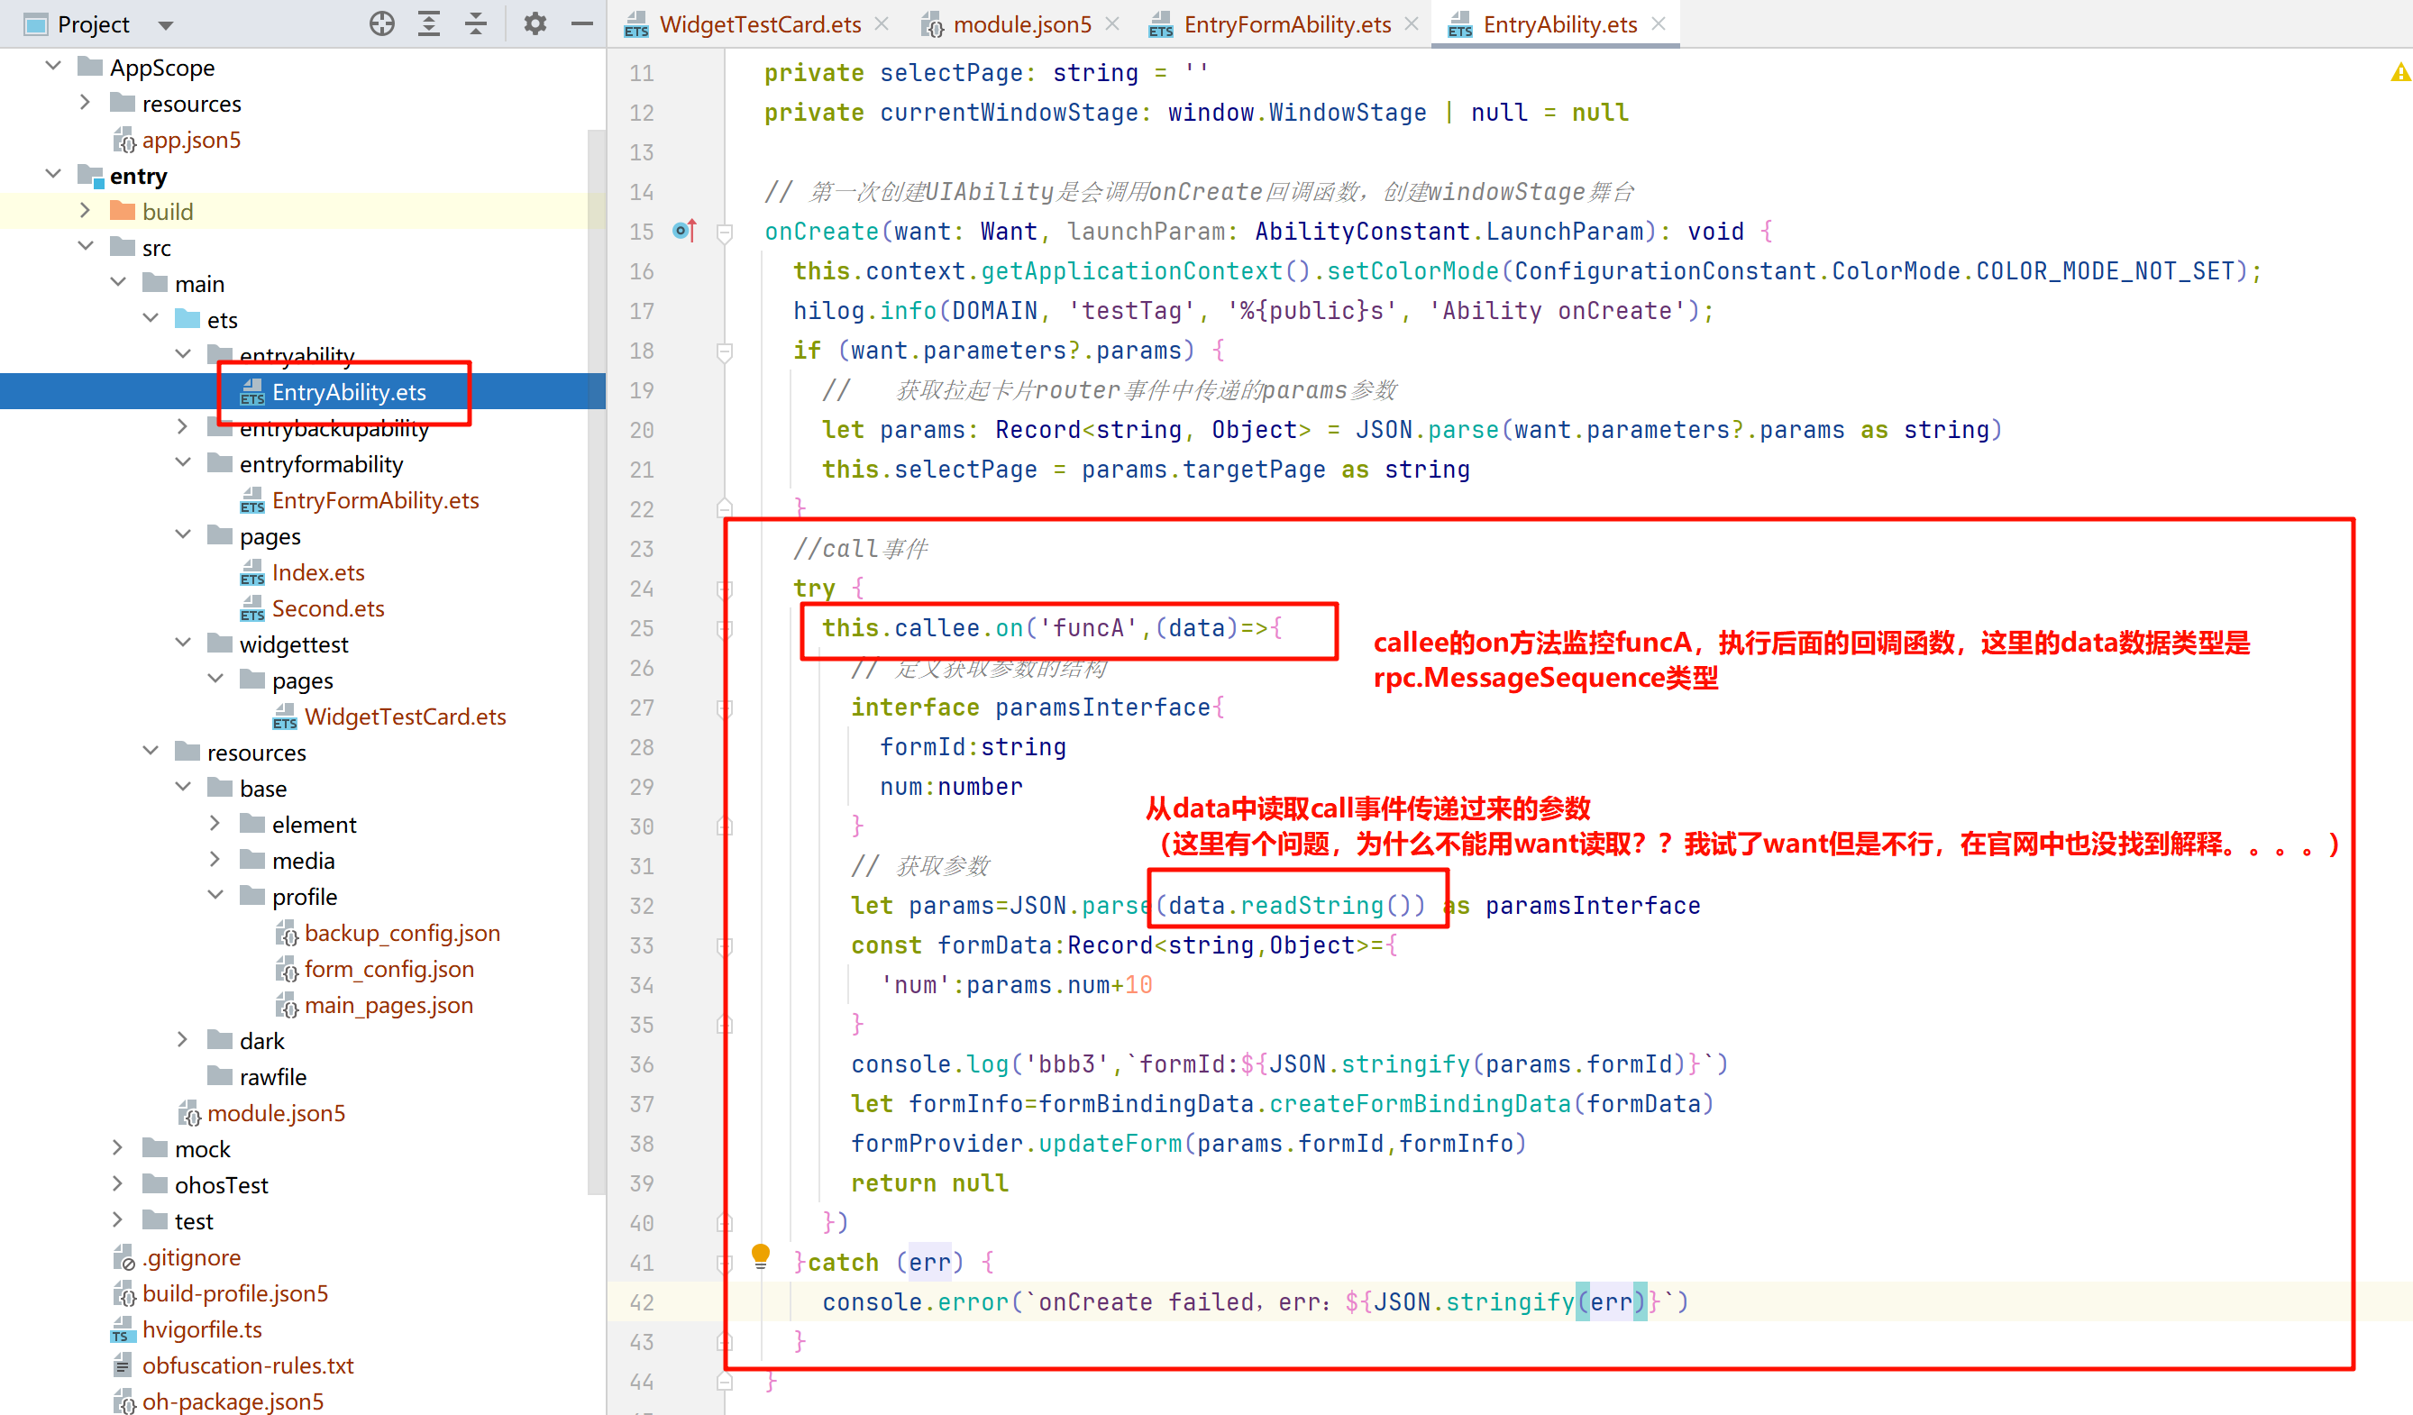2413x1415 pixels.
Task: Toggle fold marker at line 33 formData
Action: [x=725, y=945]
